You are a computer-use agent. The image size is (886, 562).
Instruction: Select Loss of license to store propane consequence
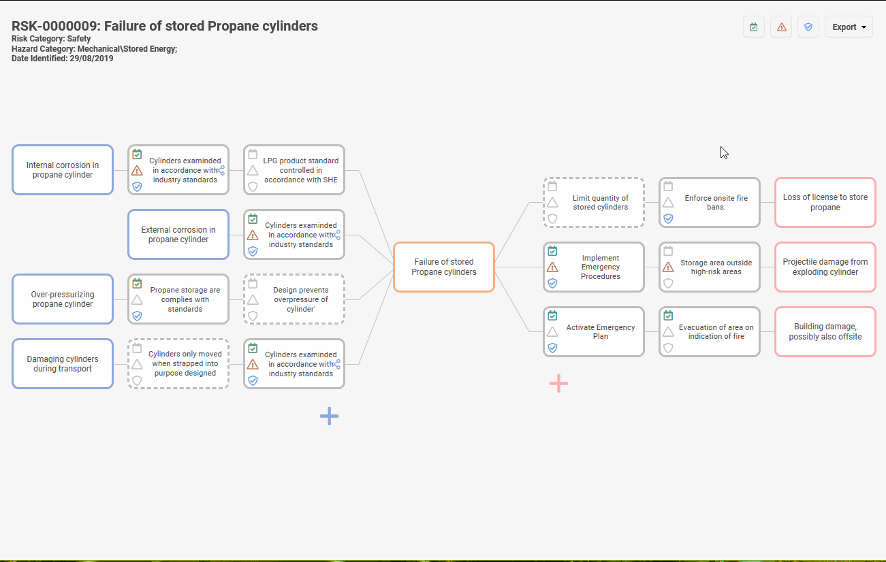pyautogui.click(x=825, y=203)
